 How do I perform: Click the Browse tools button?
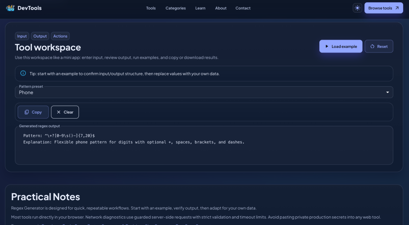pyautogui.click(x=383, y=8)
